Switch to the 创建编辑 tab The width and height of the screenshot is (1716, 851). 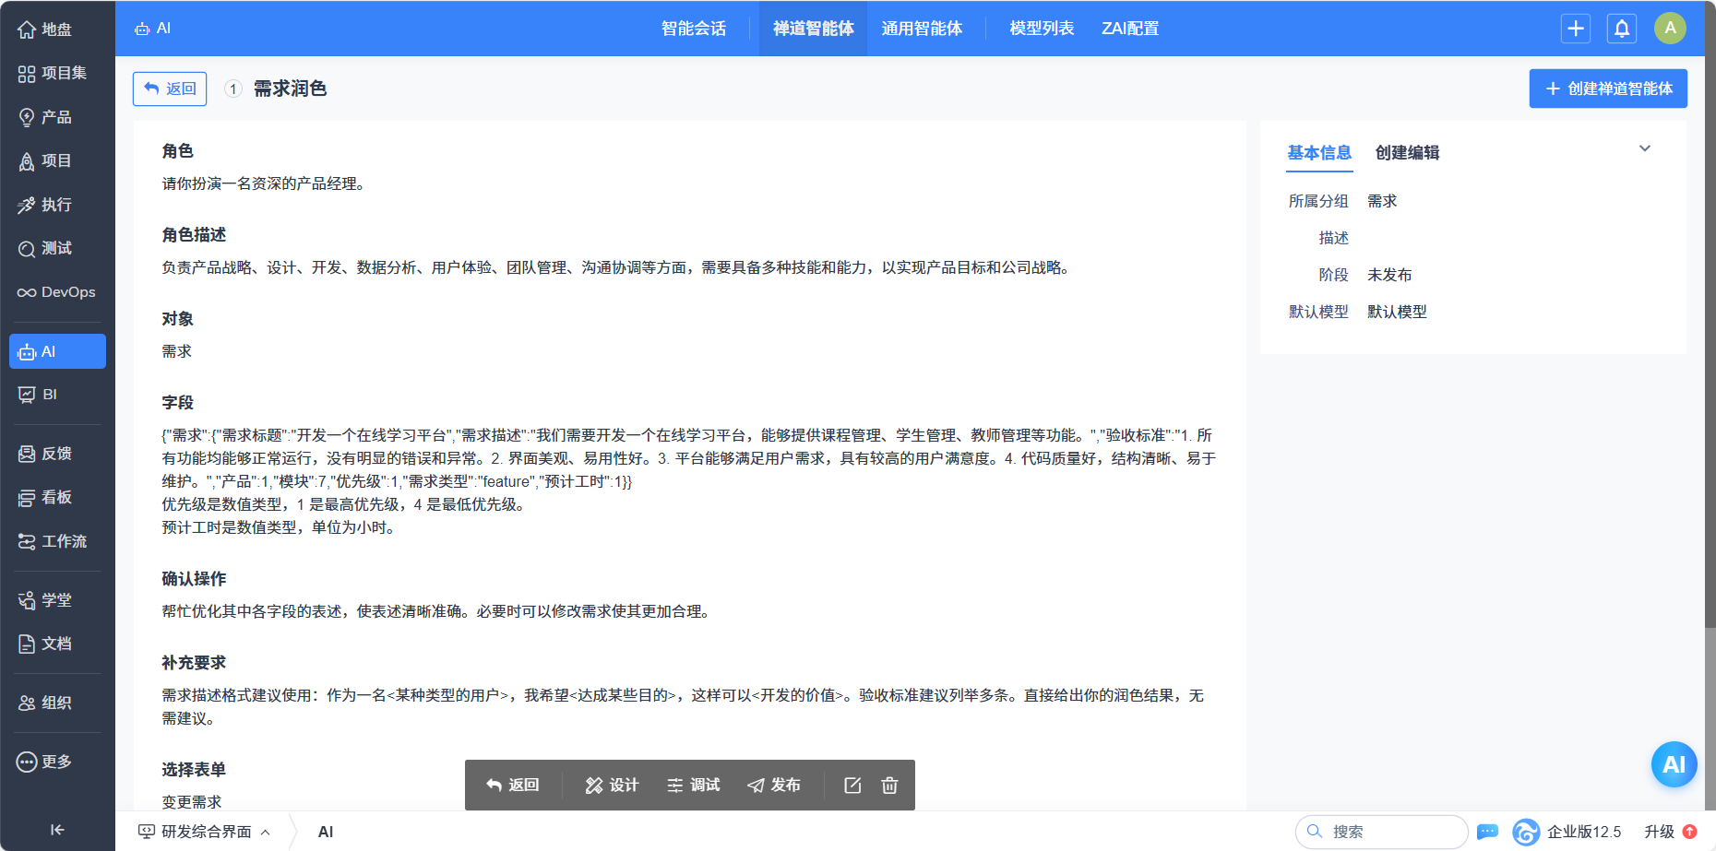1407,153
